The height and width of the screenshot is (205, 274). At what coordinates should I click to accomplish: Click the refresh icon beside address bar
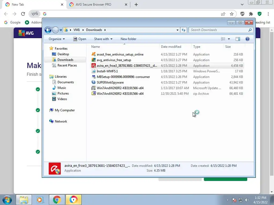(184, 30)
